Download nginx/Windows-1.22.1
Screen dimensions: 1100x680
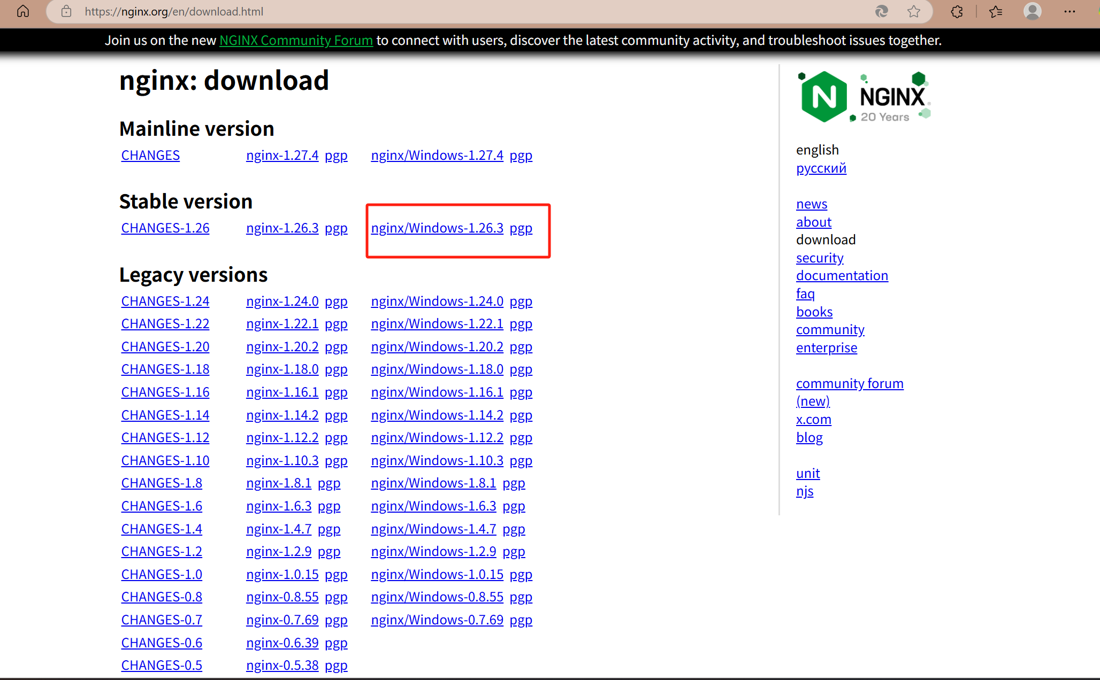[437, 323]
